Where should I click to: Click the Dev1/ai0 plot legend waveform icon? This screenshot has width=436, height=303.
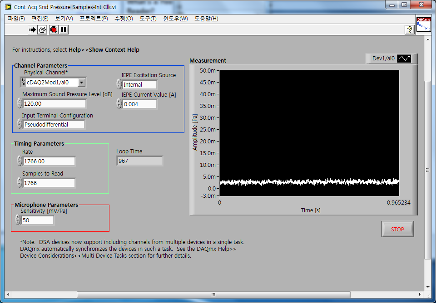coord(404,59)
